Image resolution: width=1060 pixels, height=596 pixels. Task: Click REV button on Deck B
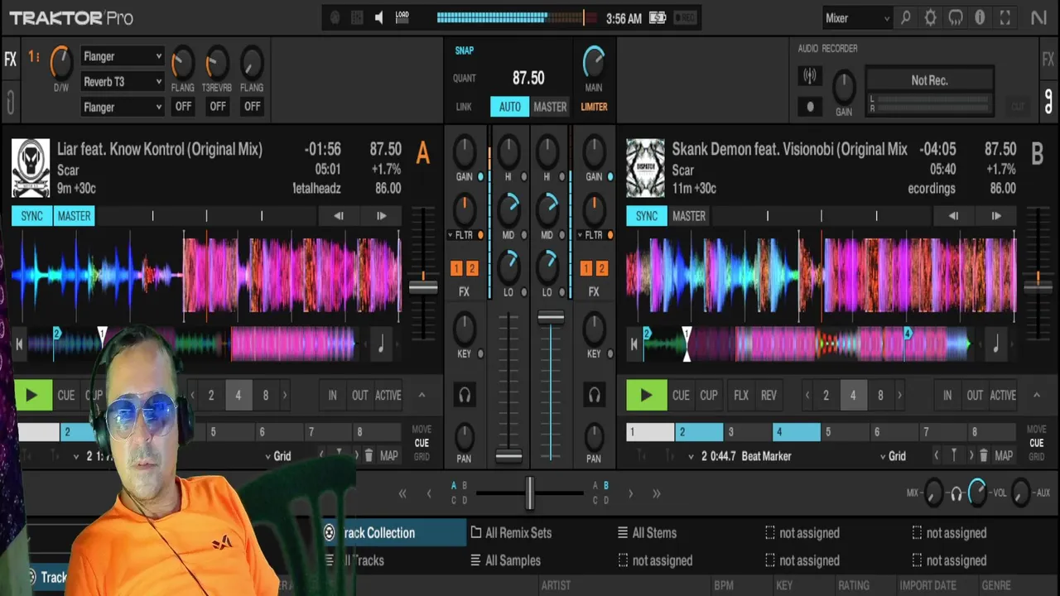pyautogui.click(x=768, y=395)
